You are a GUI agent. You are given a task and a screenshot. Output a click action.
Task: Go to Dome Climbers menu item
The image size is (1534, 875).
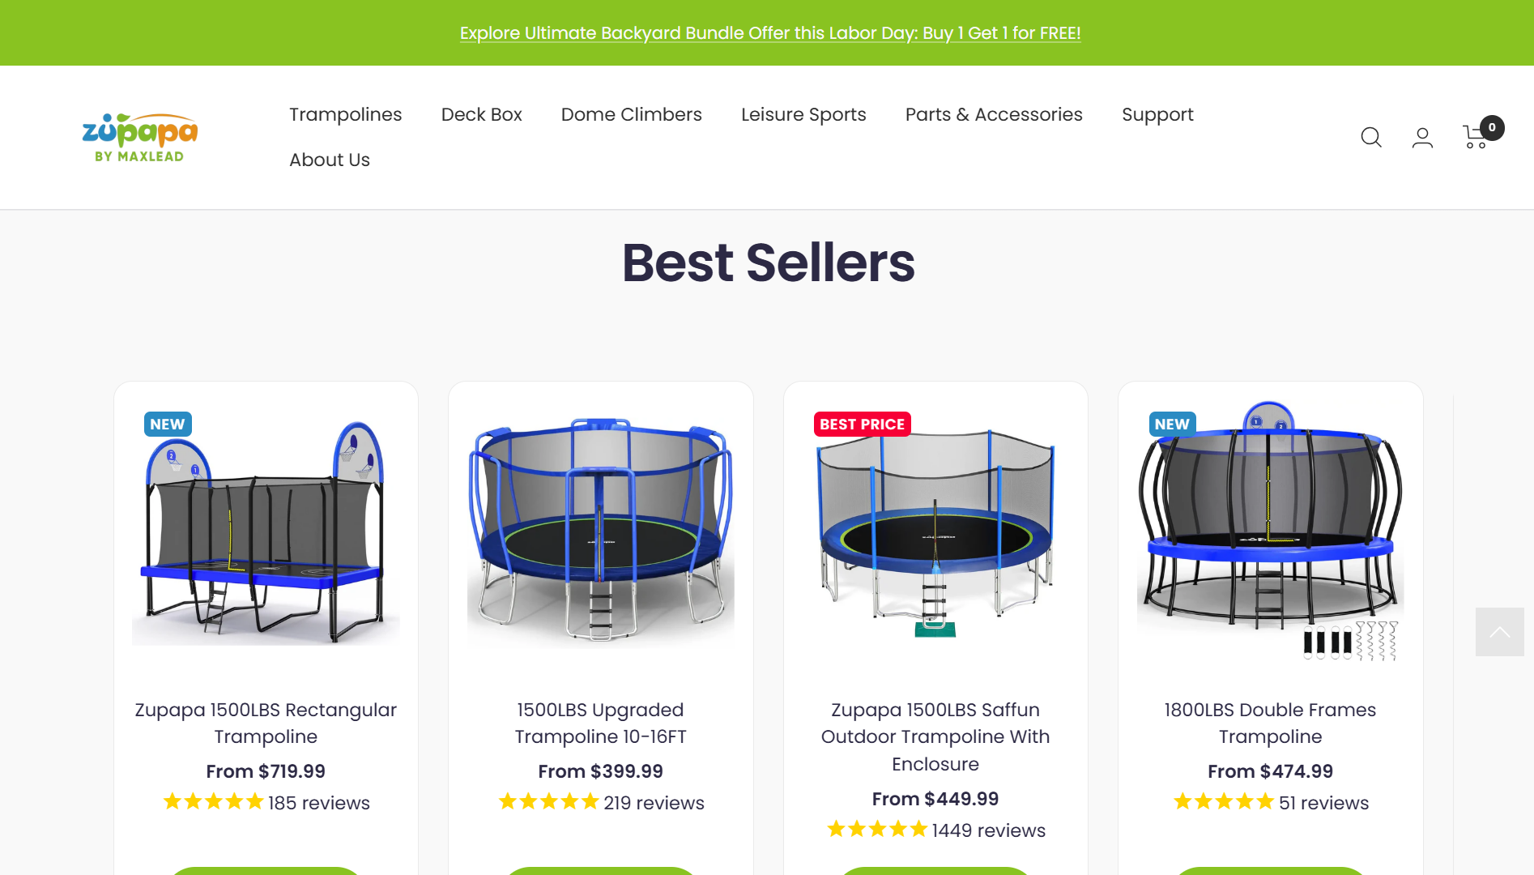[x=632, y=115]
